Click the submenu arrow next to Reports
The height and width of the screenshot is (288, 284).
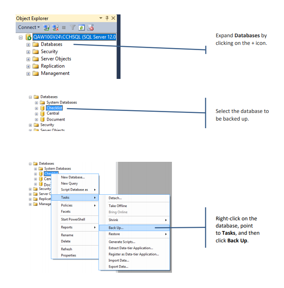tap(95, 228)
